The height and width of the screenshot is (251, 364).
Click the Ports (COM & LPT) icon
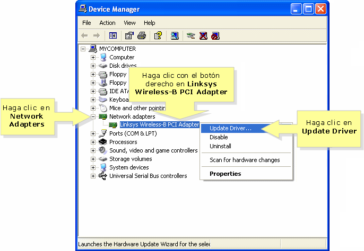[103, 133]
